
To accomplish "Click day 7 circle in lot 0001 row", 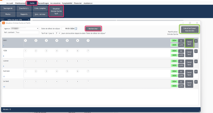I will tap(88, 40).
